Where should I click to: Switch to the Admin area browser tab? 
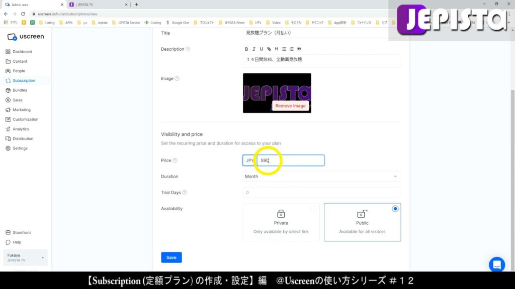click(x=34, y=5)
